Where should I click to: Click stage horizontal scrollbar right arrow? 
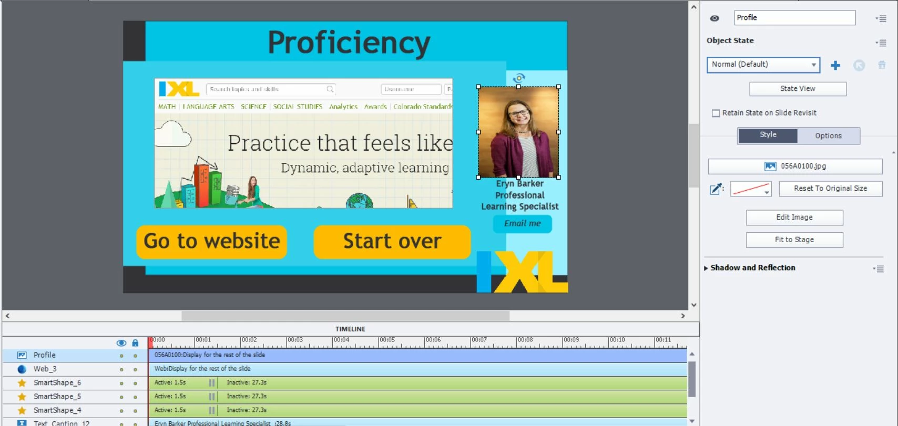(683, 316)
